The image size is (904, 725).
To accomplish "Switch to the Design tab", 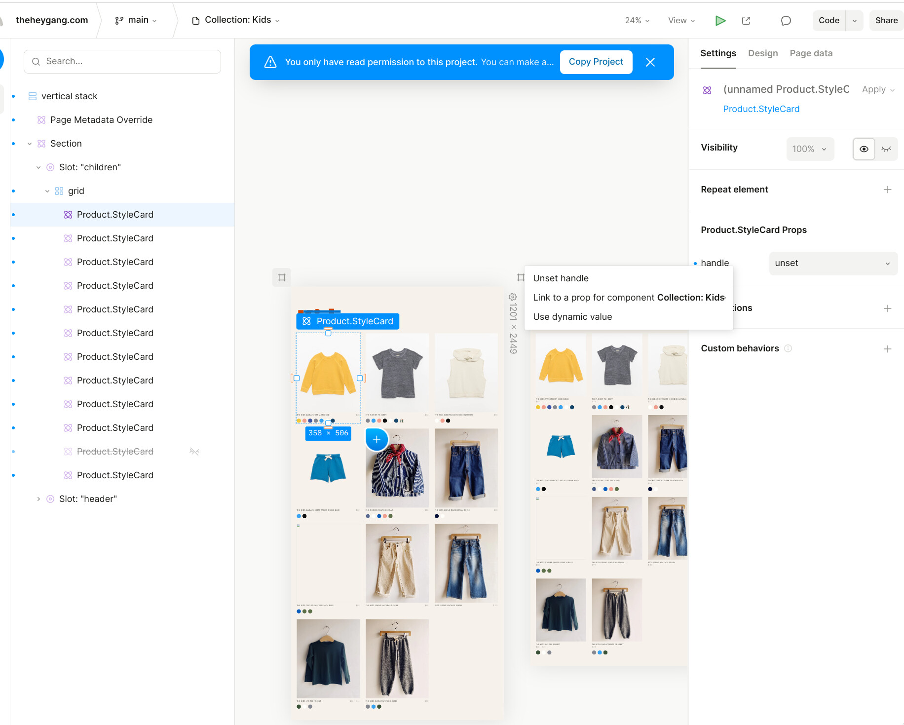I will point(763,53).
